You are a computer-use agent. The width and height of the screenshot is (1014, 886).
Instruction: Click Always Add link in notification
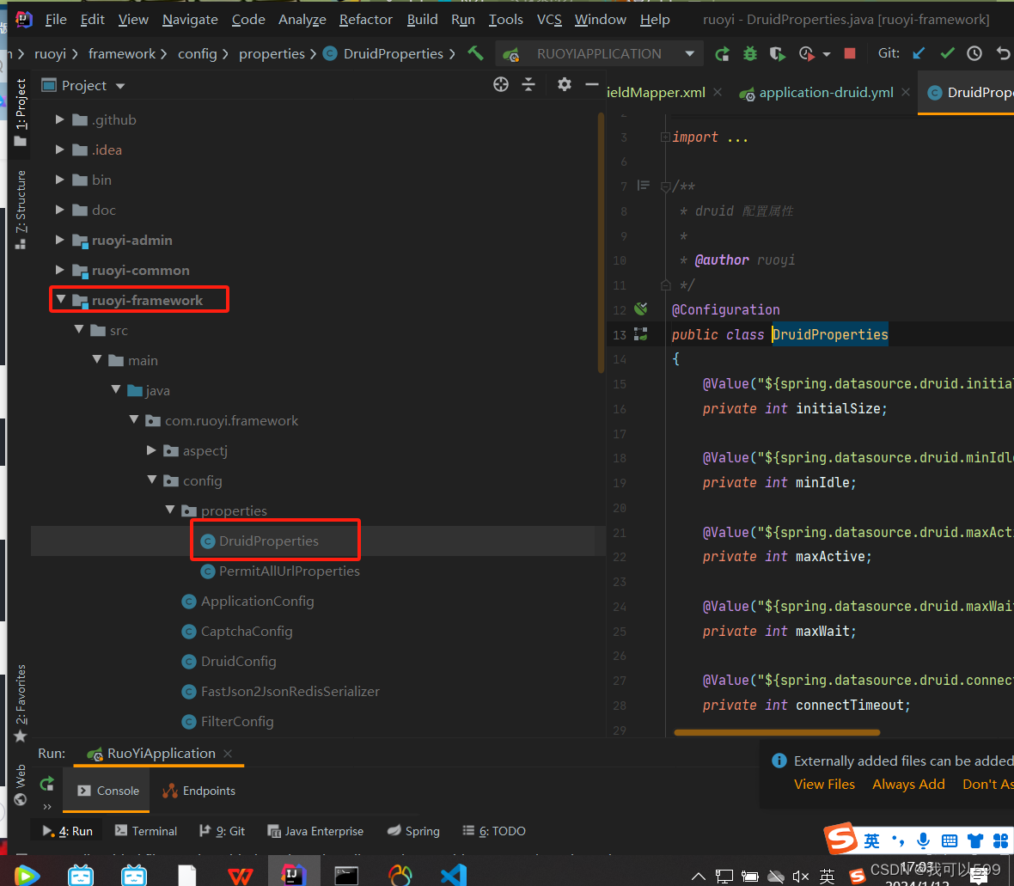point(908,784)
